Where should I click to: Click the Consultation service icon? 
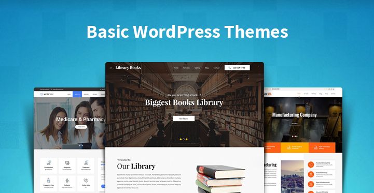click(49, 163)
